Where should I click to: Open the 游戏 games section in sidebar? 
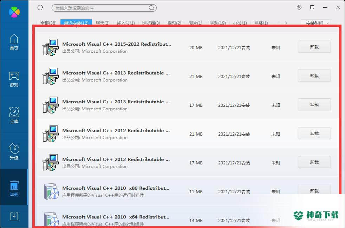tap(14, 79)
